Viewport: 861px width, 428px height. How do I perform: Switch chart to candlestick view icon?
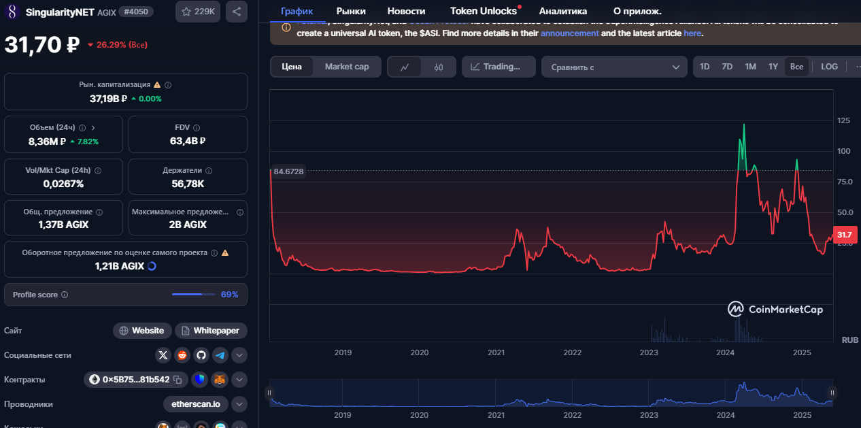tap(438, 67)
